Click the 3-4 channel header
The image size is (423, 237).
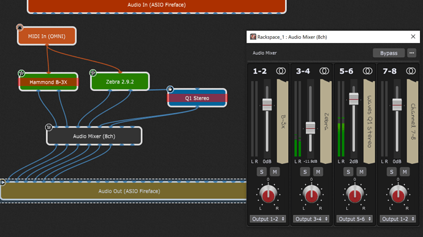(303, 71)
